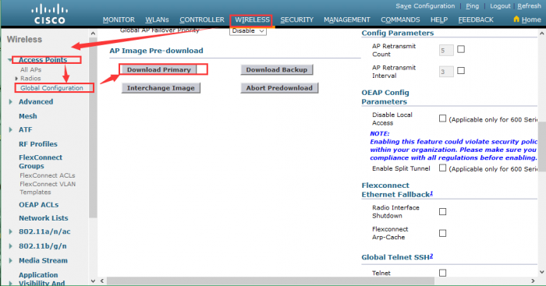Click the Home house icon
The width and height of the screenshot is (546, 286).
pyautogui.click(x=516, y=19)
